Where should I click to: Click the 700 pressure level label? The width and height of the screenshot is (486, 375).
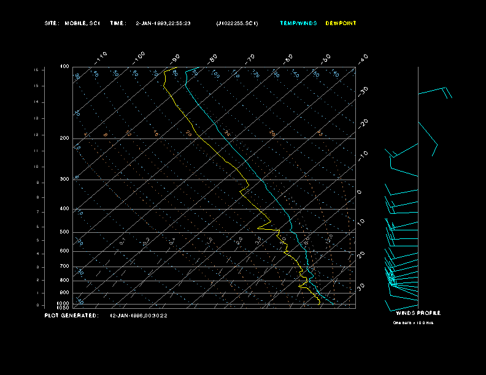[64, 267]
